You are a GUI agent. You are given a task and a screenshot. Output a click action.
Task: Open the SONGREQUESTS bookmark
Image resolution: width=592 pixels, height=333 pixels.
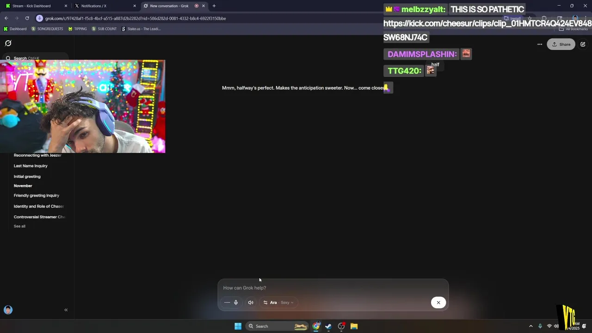click(47, 29)
